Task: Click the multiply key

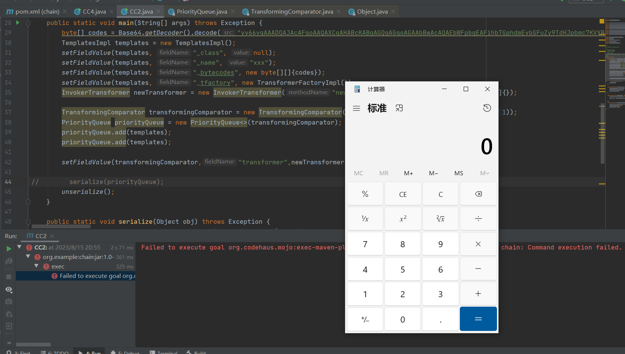Action: coord(478,244)
